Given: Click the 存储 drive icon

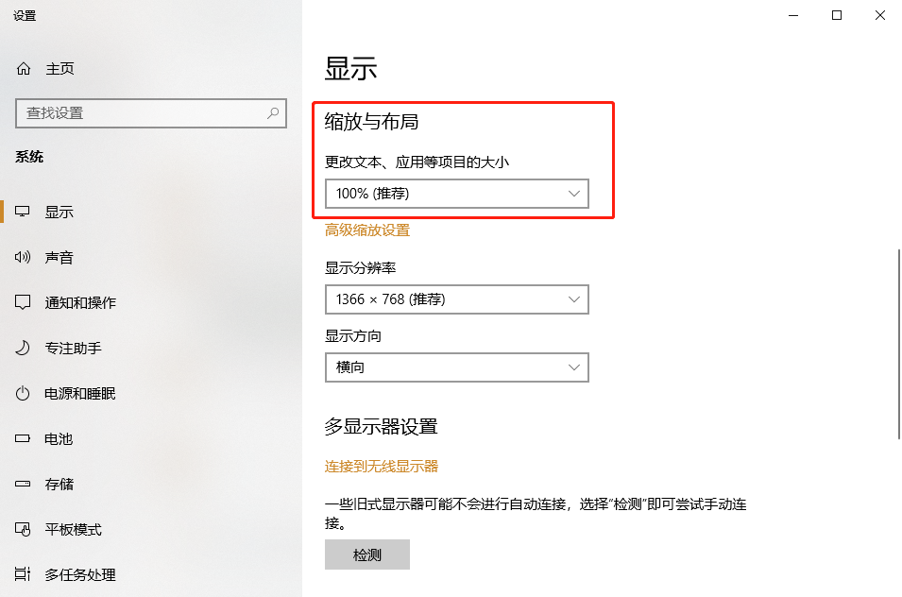Looking at the screenshot, I should click(x=23, y=484).
